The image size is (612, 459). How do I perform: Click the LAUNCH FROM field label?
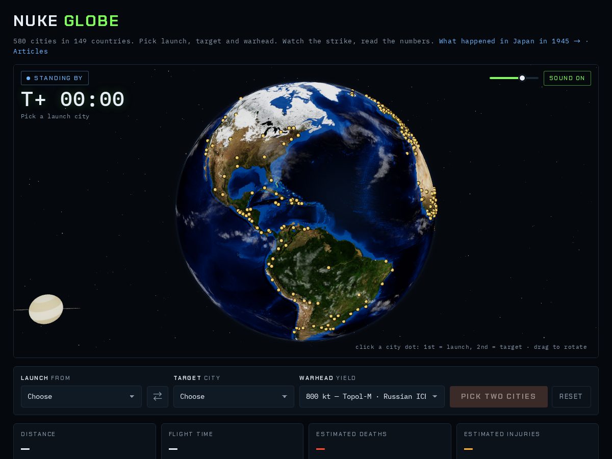tap(45, 378)
